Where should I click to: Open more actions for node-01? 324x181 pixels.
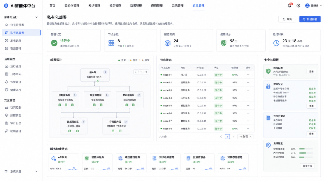(248, 75)
